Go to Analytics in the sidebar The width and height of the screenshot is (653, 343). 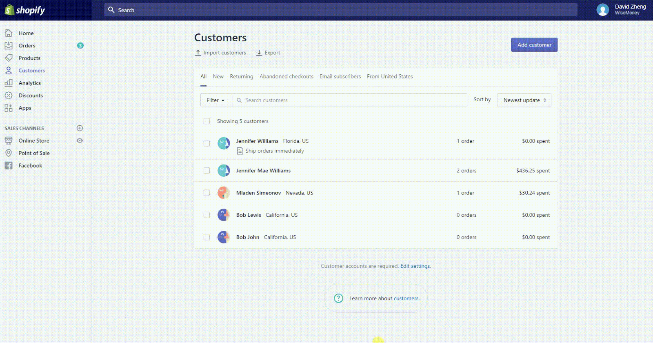click(30, 83)
